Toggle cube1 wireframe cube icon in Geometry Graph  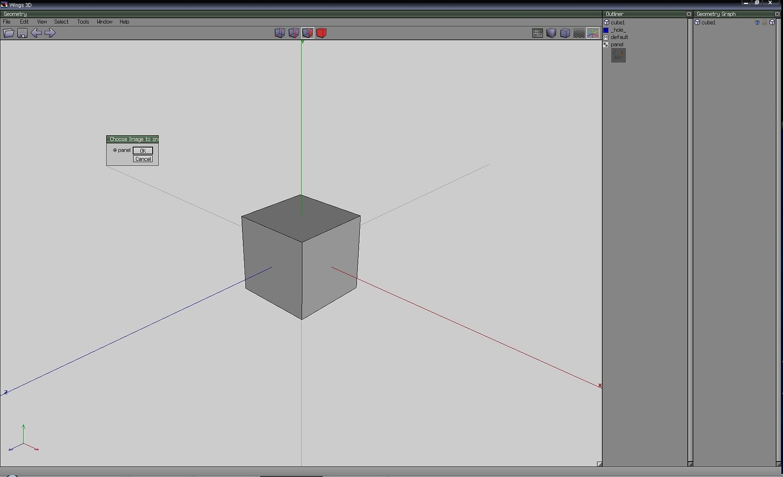tap(772, 23)
